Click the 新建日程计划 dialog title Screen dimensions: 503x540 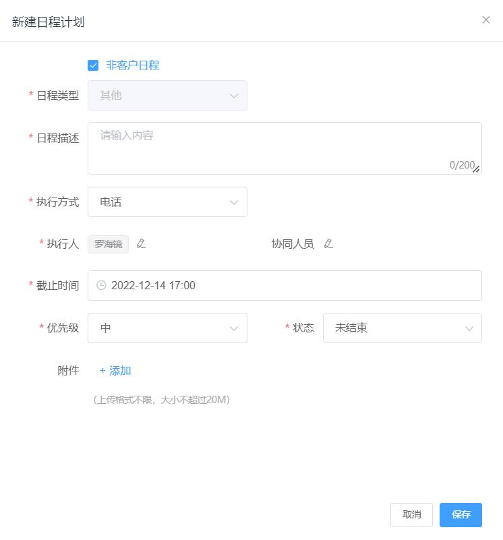49,22
